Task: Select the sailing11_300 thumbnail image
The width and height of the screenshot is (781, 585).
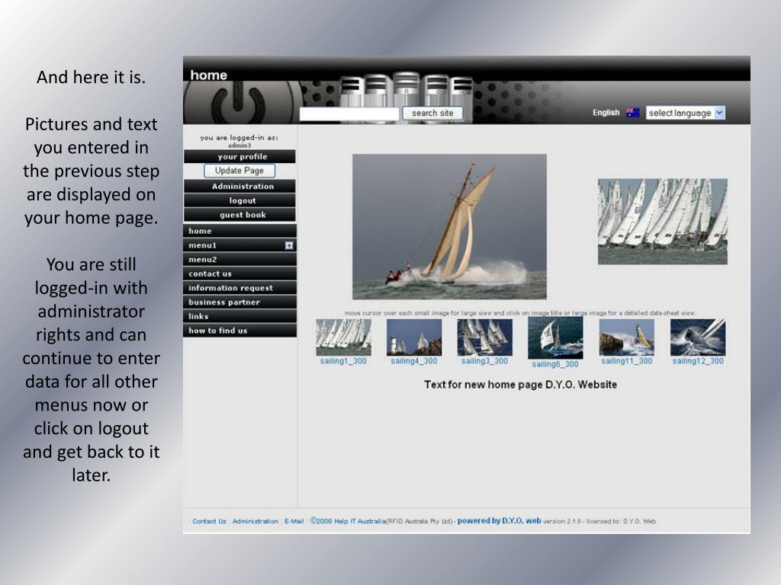Action: click(x=627, y=337)
